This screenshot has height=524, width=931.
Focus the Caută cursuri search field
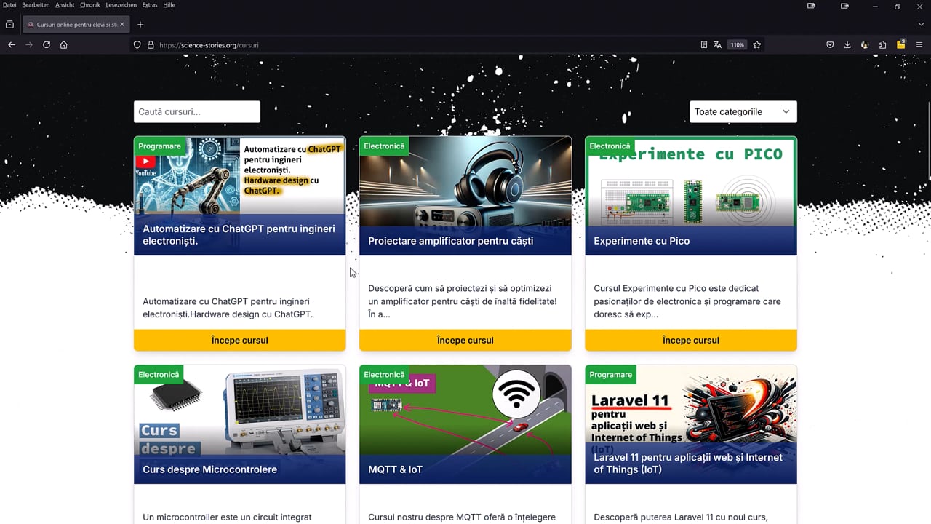pyautogui.click(x=197, y=111)
